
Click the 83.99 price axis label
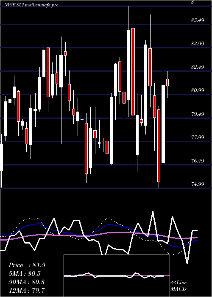click(x=198, y=43)
